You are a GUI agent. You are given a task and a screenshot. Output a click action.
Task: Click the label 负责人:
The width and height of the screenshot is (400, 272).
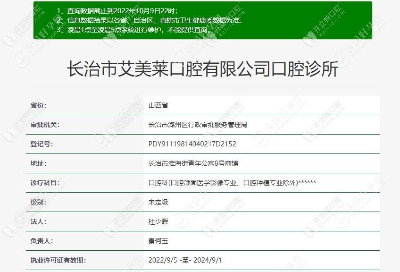click(x=42, y=241)
